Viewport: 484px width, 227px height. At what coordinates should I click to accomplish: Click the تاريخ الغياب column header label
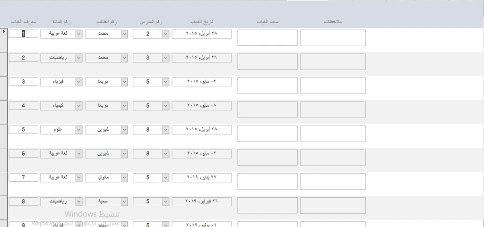click(x=202, y=22)
